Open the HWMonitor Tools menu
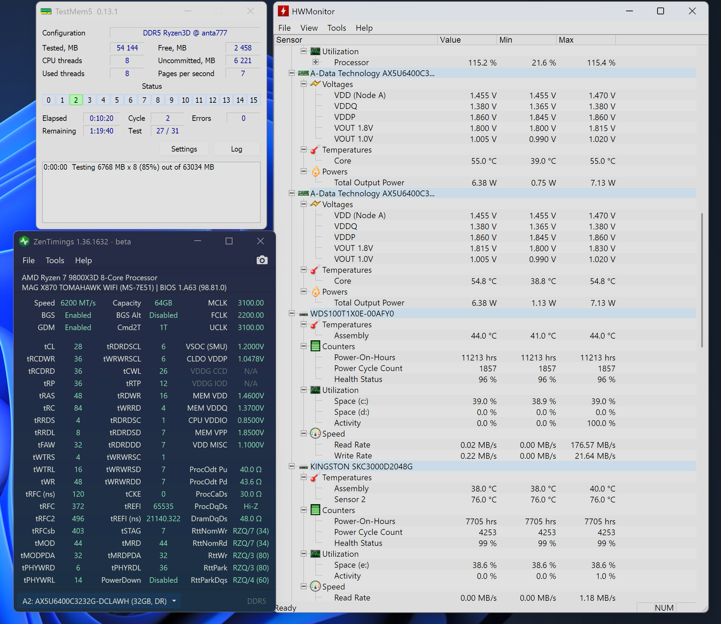 [336, 28]
